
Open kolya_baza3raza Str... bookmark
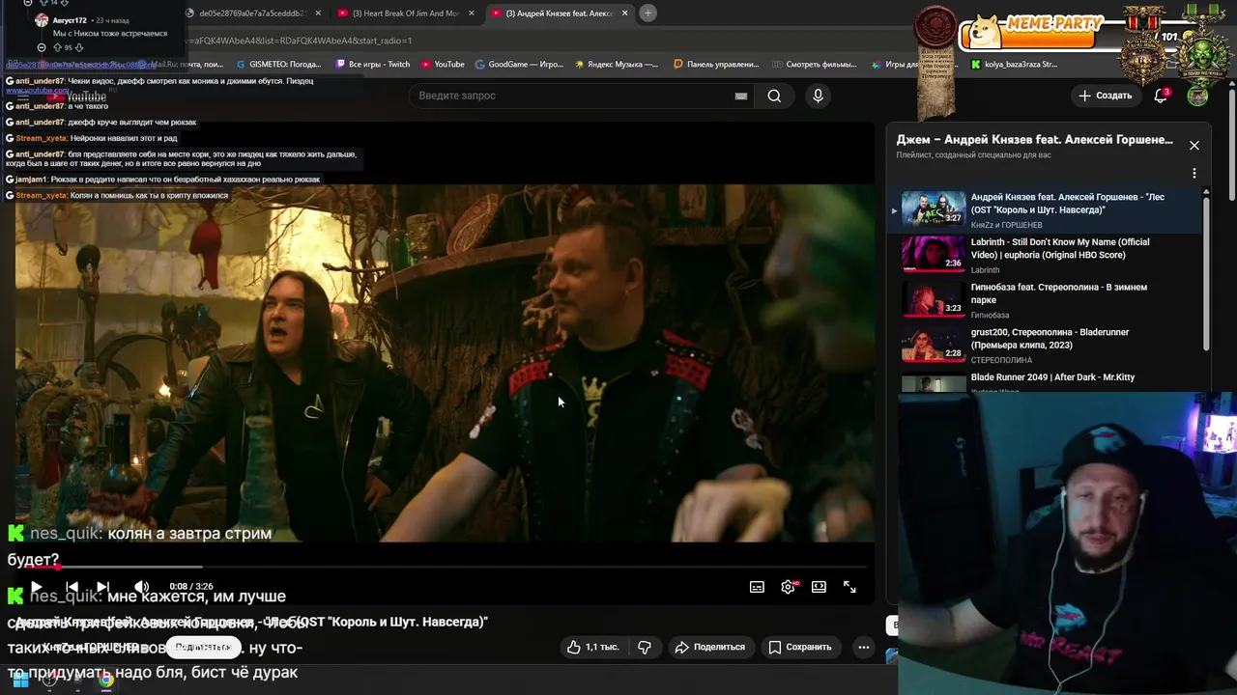1014,65
